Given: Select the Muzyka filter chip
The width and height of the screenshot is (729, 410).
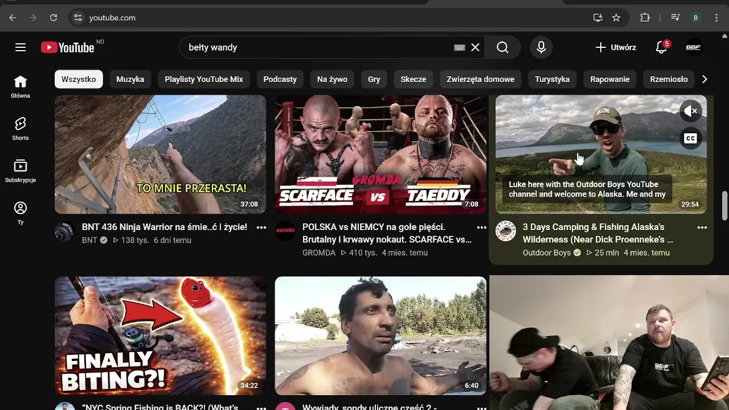Looking at the screenshot, I should tap(130, 79).
